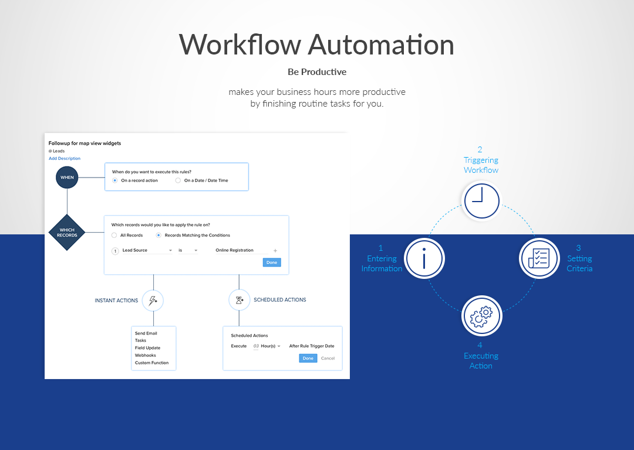The height and width of the screenshot is (450, 634).
Task: Click the Executing Action gears icon
Action: coord(481,316)
